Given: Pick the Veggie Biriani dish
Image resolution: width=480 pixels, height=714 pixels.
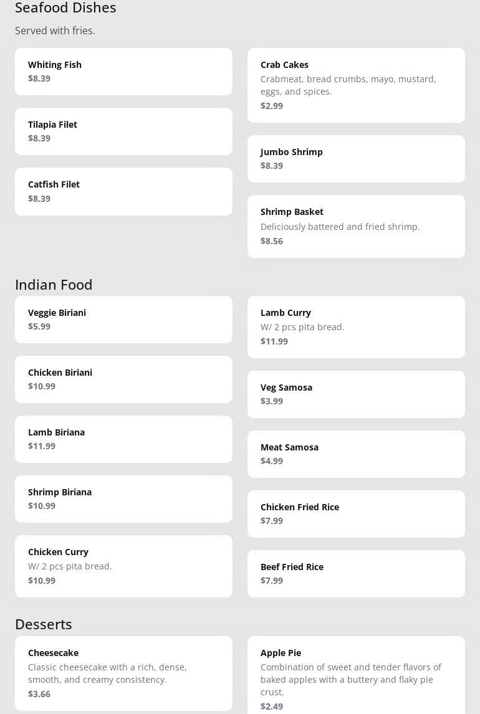Looking at the screenshot, I should [123, 320].
